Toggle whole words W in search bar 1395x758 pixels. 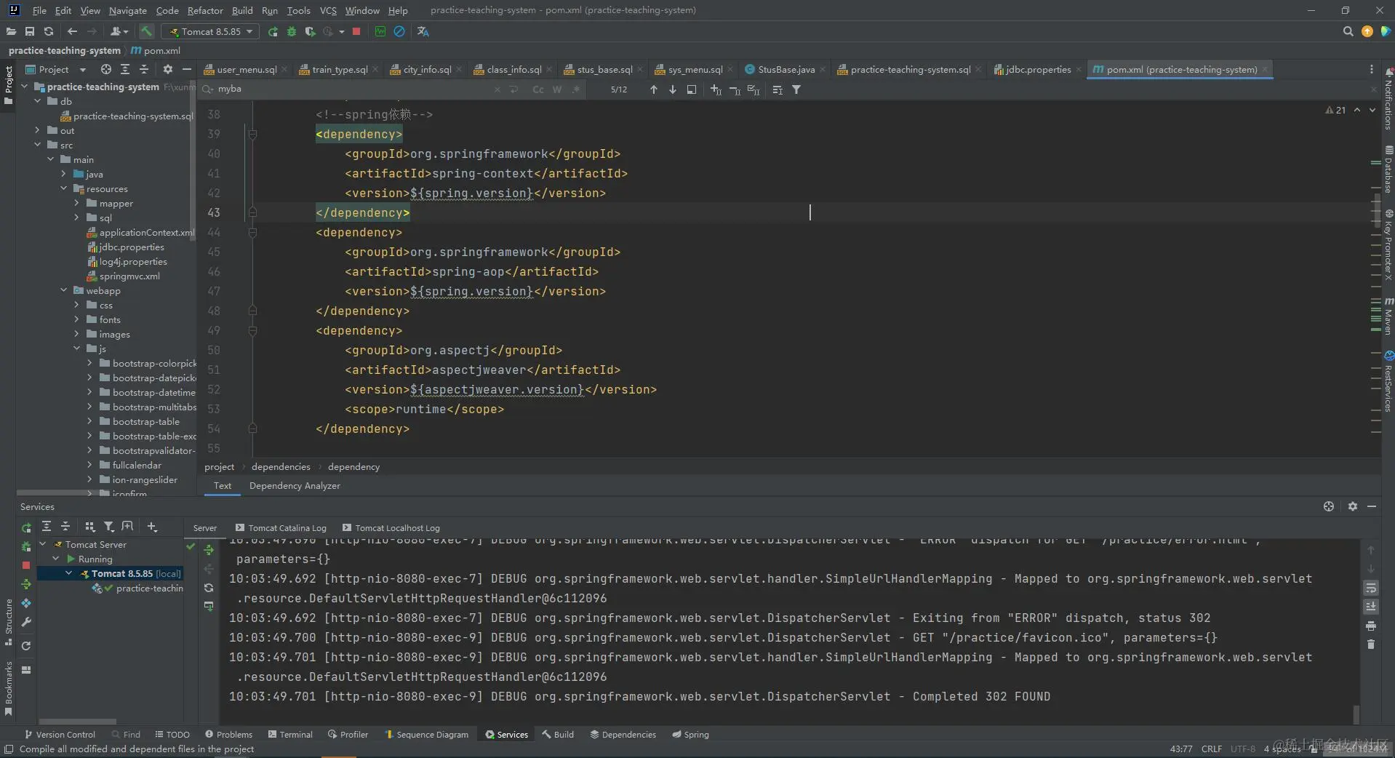tap(557, 89)
